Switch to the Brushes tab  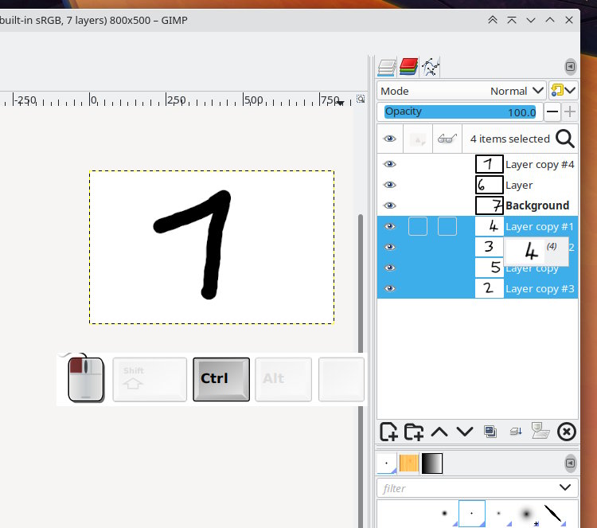point(386,463)
